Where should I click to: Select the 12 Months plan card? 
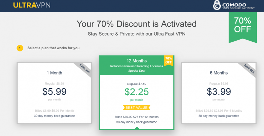136,93
